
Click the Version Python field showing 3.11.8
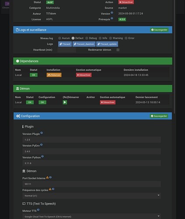(x=92, y=163)
